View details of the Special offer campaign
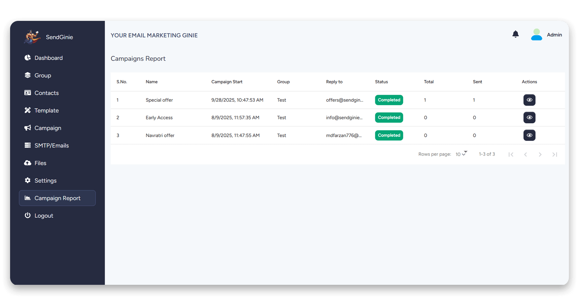 click(x=529, y=100)
